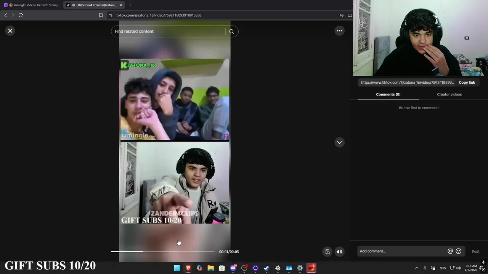Close the TikTok video viewer with X

[10, 31]
